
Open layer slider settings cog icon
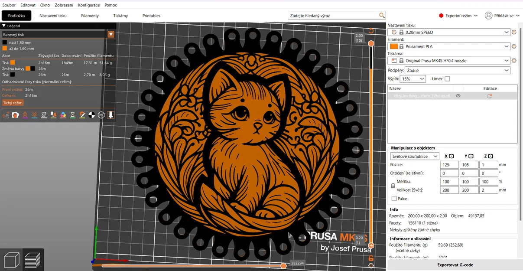[371, 266]
